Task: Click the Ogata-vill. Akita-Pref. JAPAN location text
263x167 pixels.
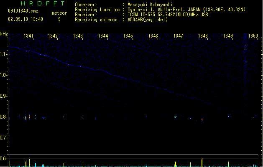Action: pyautogui.click(x=186, y=10)
